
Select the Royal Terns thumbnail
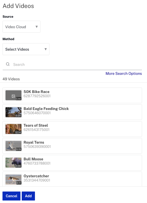click(x=13, y=146)
